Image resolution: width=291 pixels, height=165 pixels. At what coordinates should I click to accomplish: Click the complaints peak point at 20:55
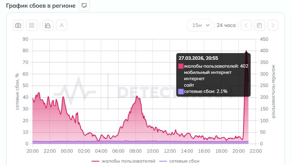[x=246, y=51]
